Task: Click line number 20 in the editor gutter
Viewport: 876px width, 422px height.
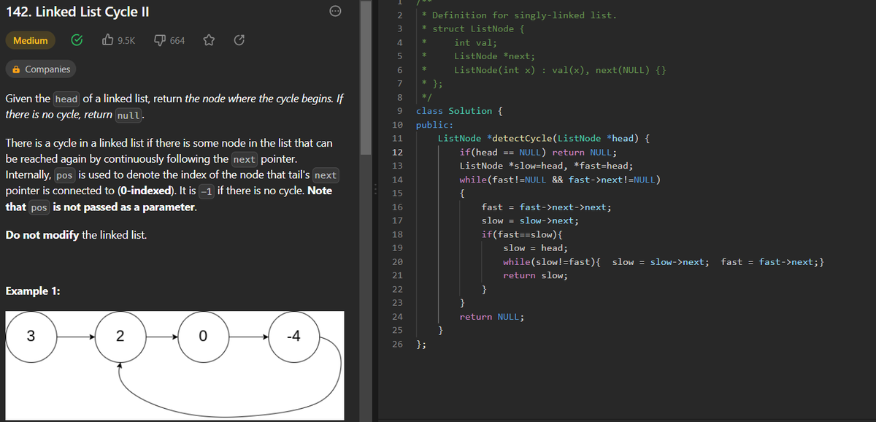Action: (397, 261)
